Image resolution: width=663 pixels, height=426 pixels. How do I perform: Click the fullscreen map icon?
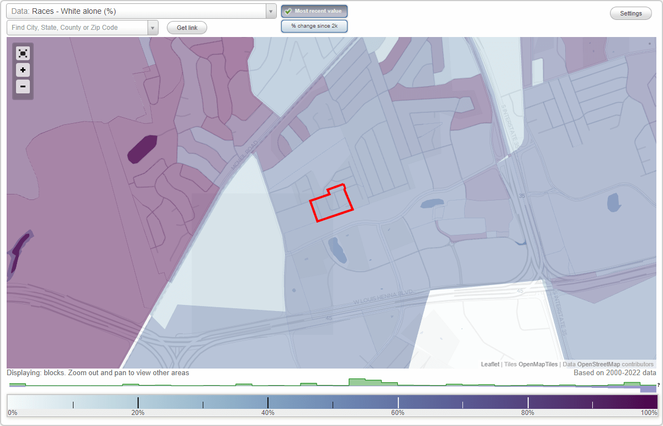[23, 54]
